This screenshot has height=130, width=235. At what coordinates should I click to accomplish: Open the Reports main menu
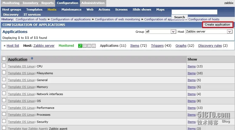47,3
